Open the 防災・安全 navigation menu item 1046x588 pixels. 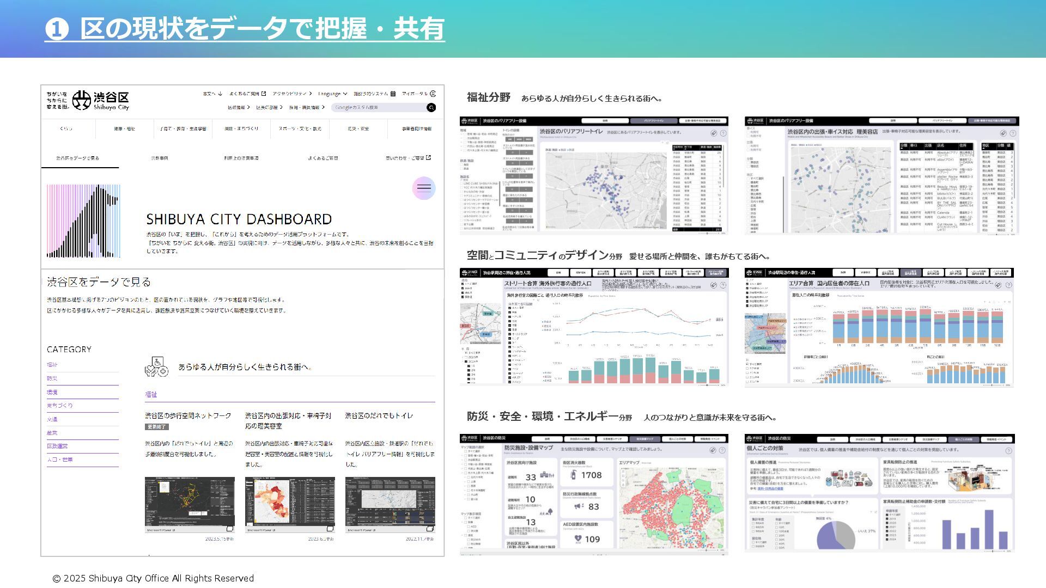tap(358, 129)
